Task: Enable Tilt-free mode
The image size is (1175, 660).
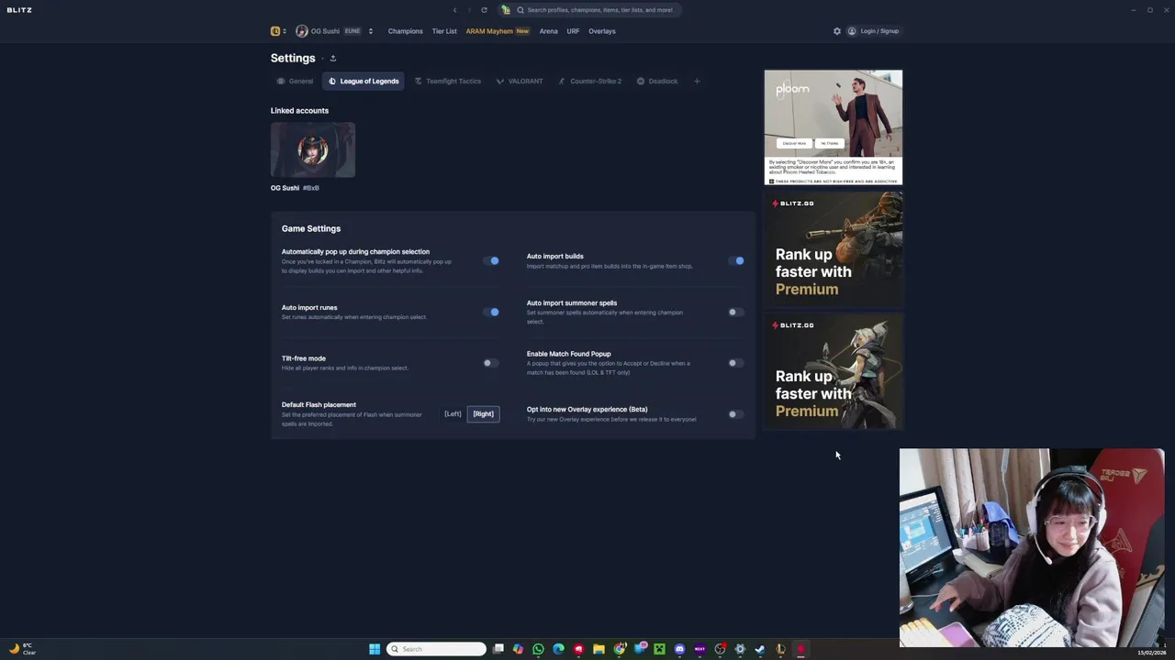Action: tap(491, 363)
